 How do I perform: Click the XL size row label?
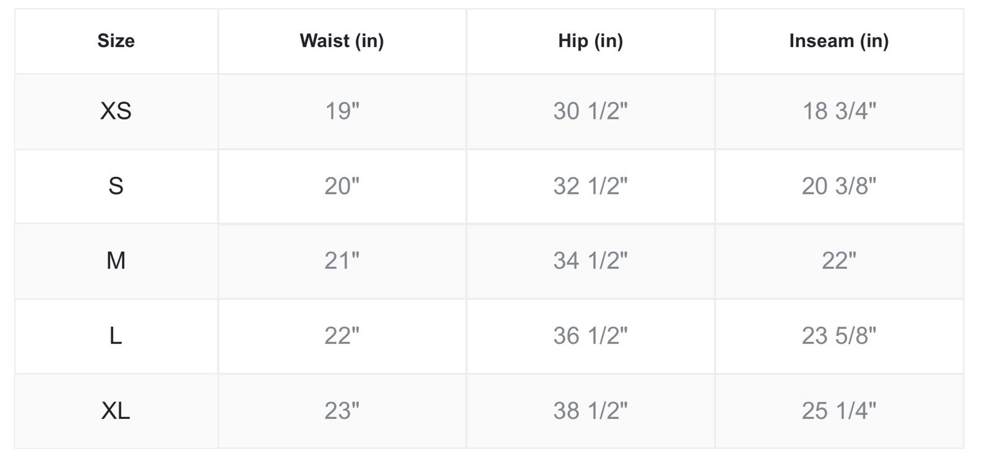116,411
